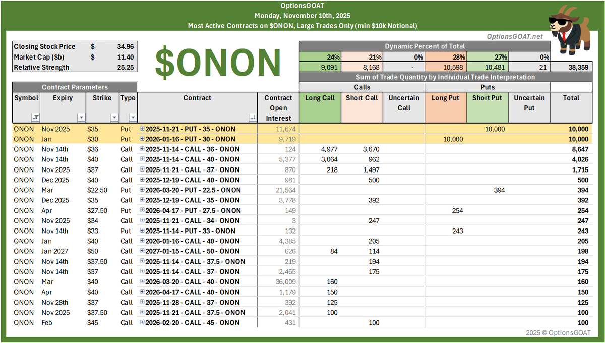Image resolution: width=605 pixels, height=343 pixels.
Task: Expand the 2025-12-19 CALL 40 ONON row
Action: point(142,180)
